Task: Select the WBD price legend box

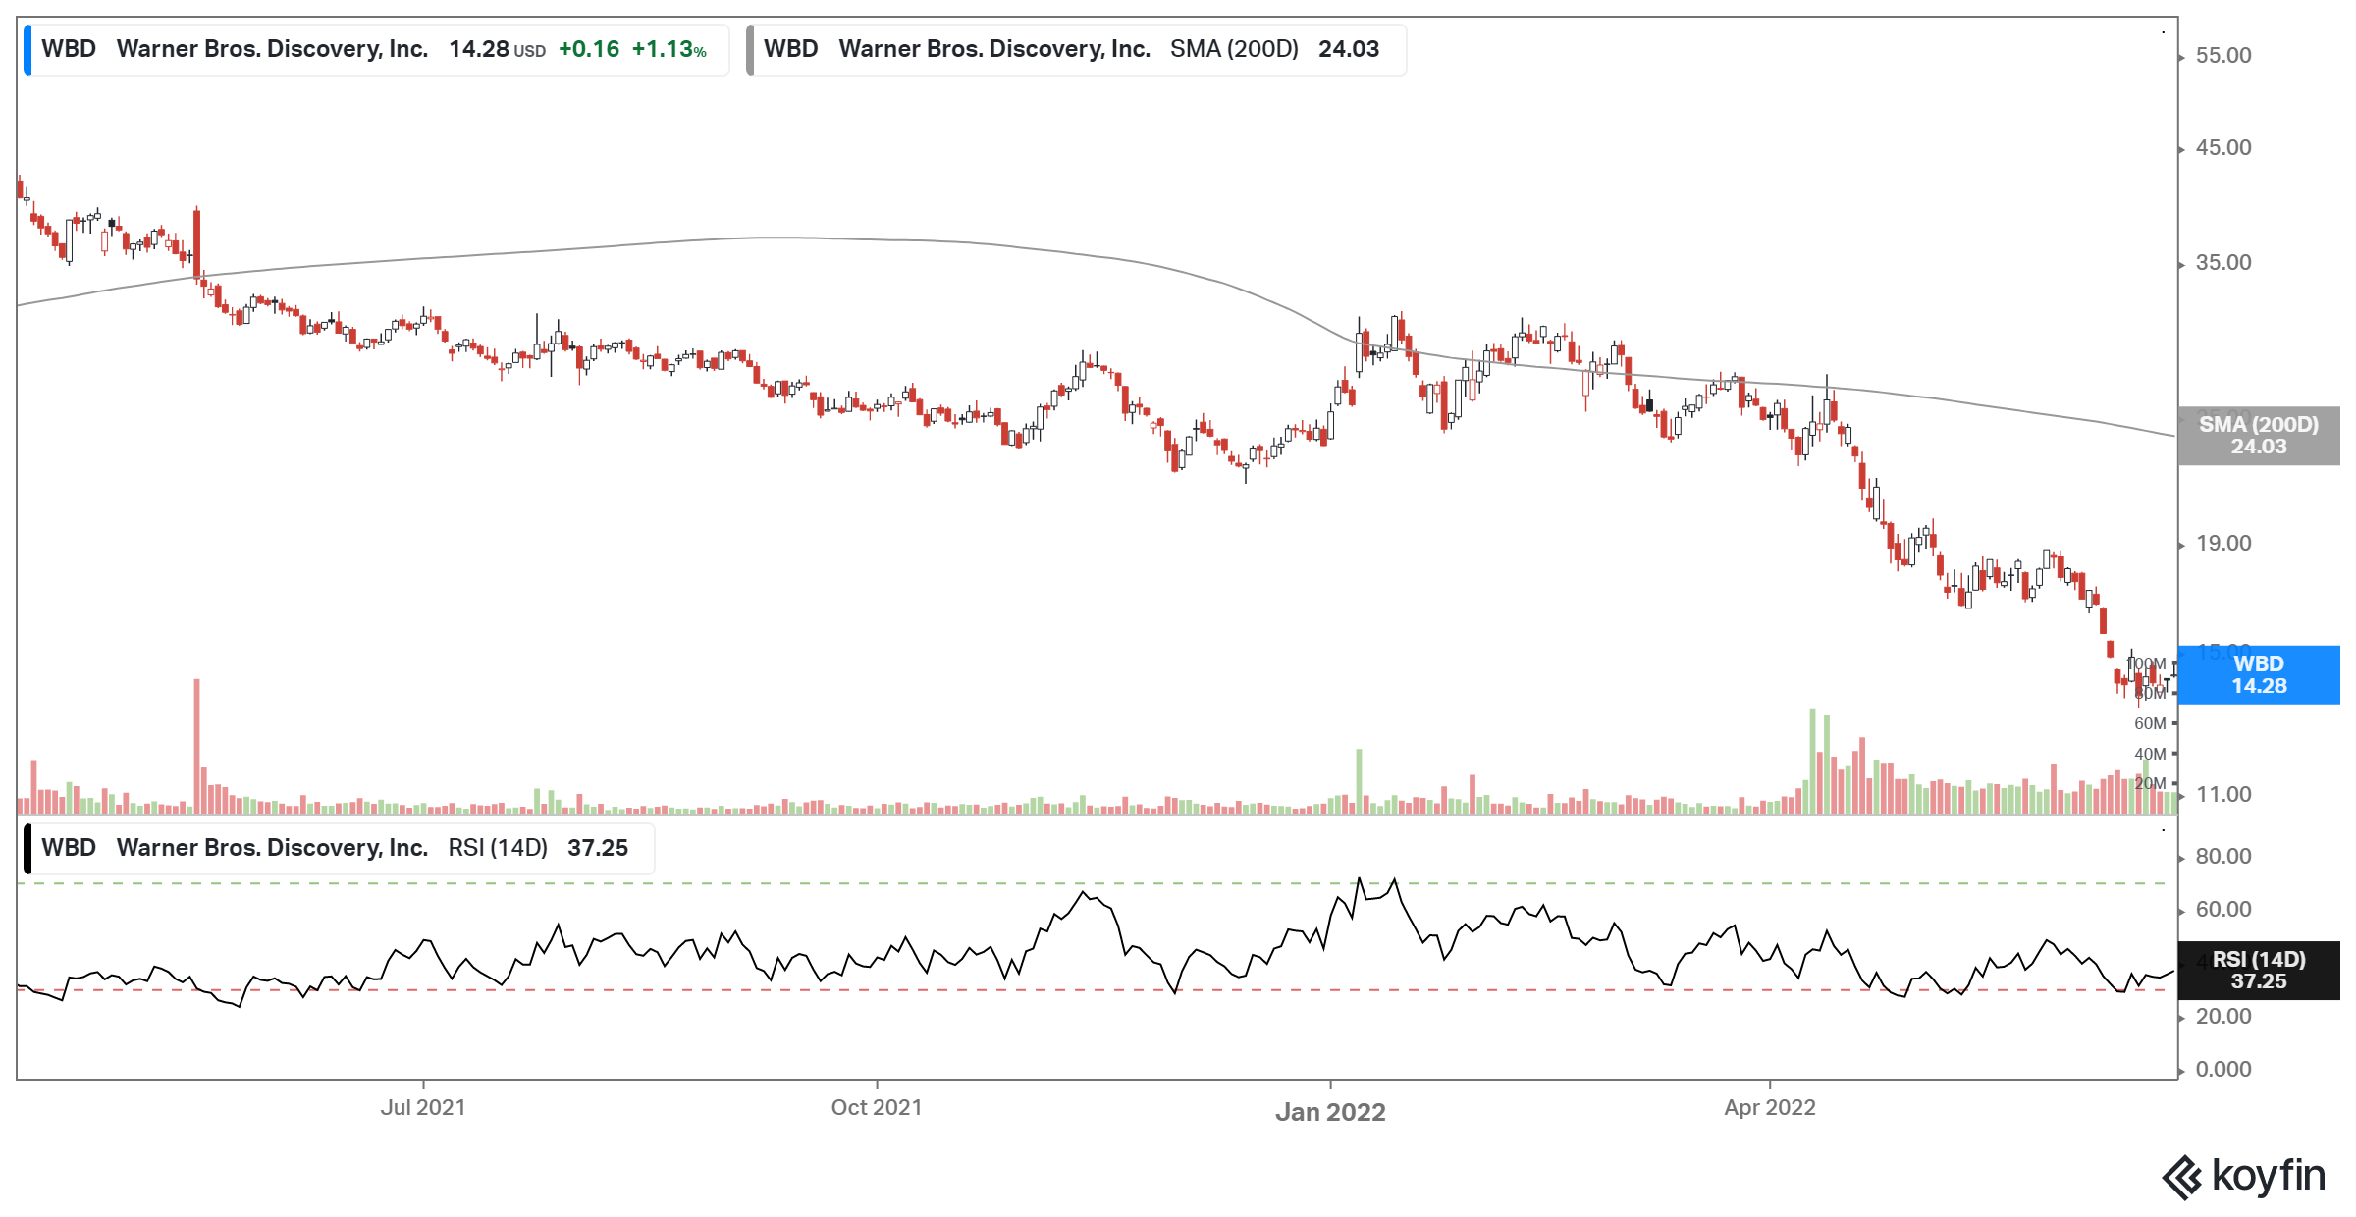Action: coord(377,49)
